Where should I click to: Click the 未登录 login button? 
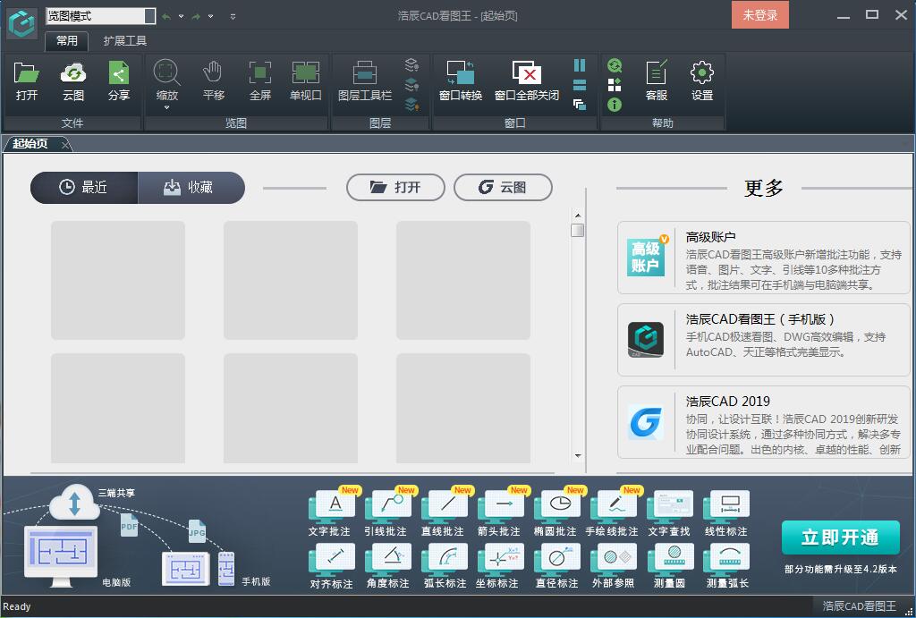[x=759, y=15]
